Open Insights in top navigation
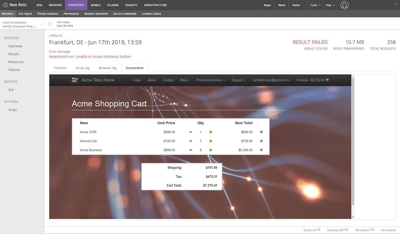This screenshot has width=400, height=234. pyautogui.click(x=131, y=5)
